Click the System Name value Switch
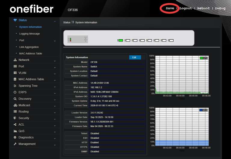The image size is (231, 159). (94, 66)
